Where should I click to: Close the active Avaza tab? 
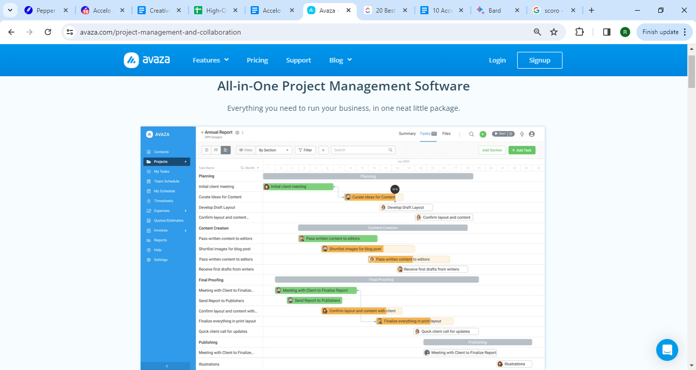tap(347, 10)
